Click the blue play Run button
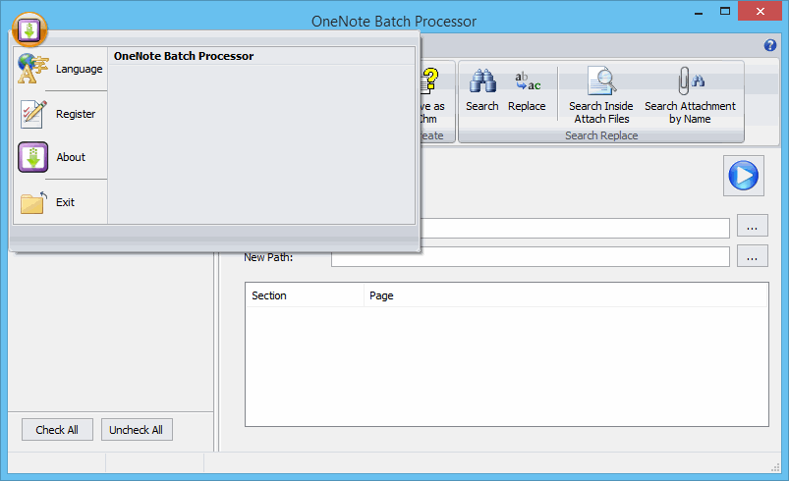This screenshot has height=481, width=789. 744,176
